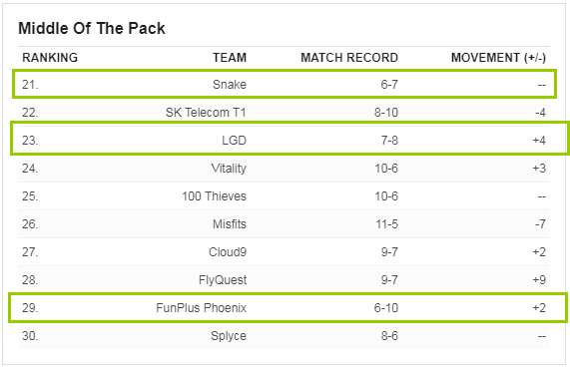570x369 pixels.
Task: Click the TEAM column header
Action: coord(230,58)
